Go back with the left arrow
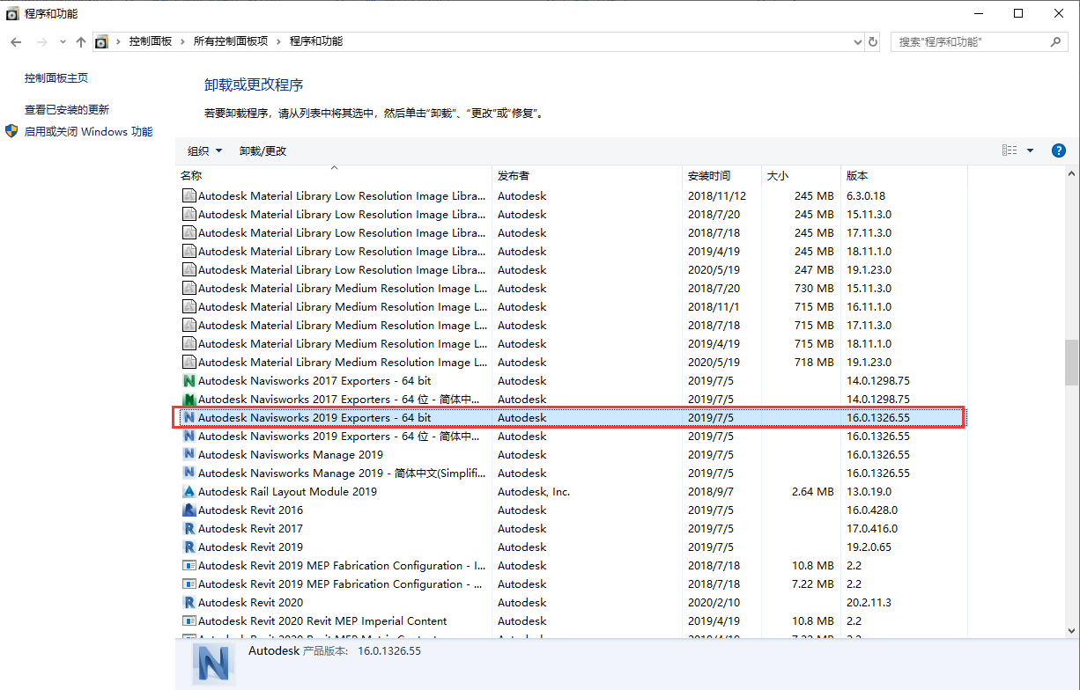The image size is (1080, 690). click(16, 41)
